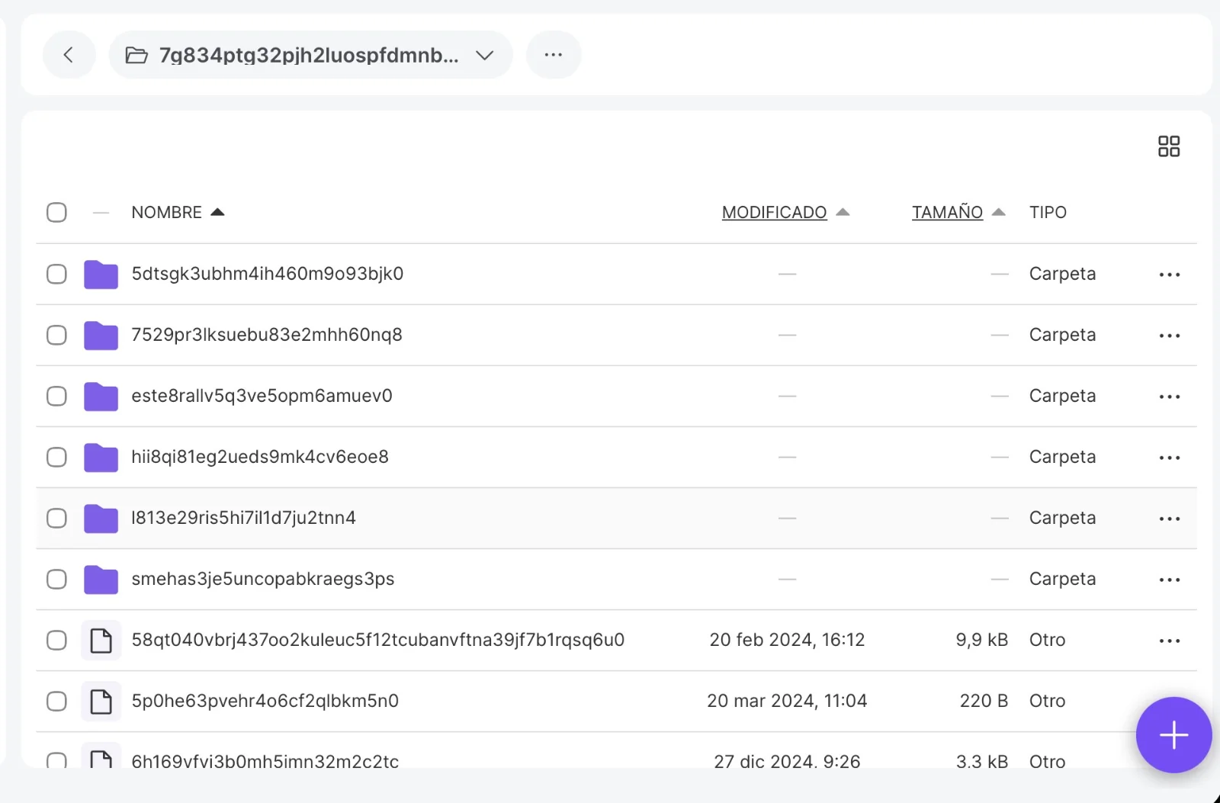The image size is (1220, 803).
Task: Sort by NOMBRE column header
Action: tap(167, 213)
